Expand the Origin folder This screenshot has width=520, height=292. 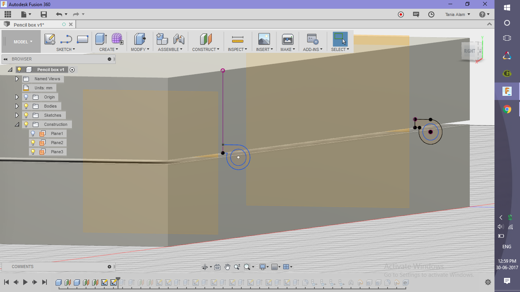coord(17,97)
